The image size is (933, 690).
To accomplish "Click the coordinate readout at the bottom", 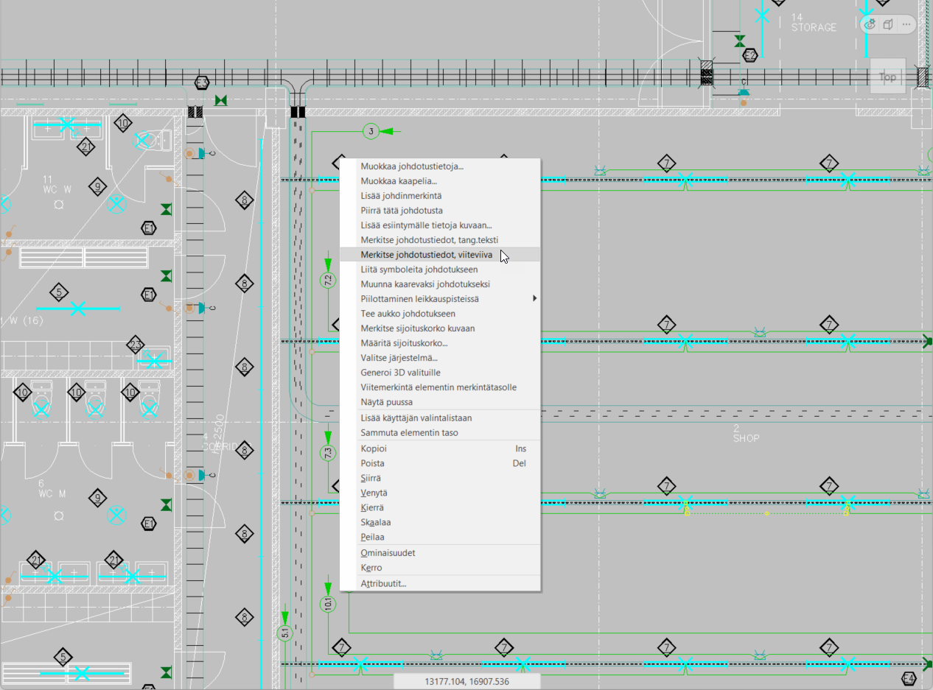I will (466, 681).
